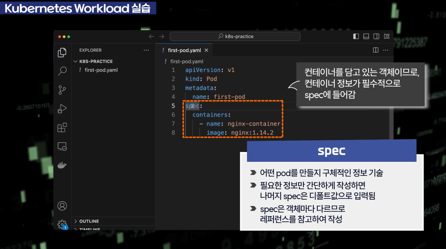This screenshot has width=446, height=249.
Task: Open the Manage gear icon
Action: (x=62, y=224)
